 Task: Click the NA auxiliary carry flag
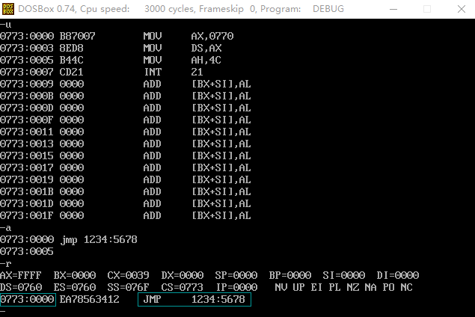coord(370,287)
